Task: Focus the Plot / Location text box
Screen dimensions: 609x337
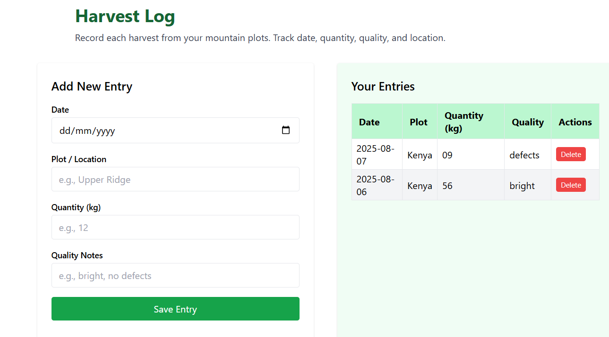Action: [175, 179]
